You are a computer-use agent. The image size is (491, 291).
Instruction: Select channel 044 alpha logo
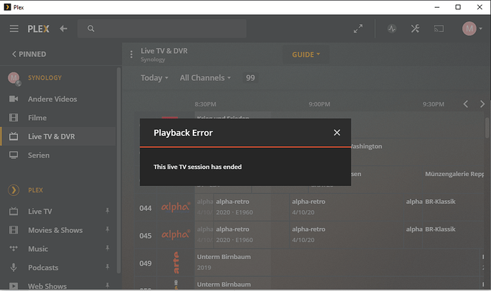point(176,207)
